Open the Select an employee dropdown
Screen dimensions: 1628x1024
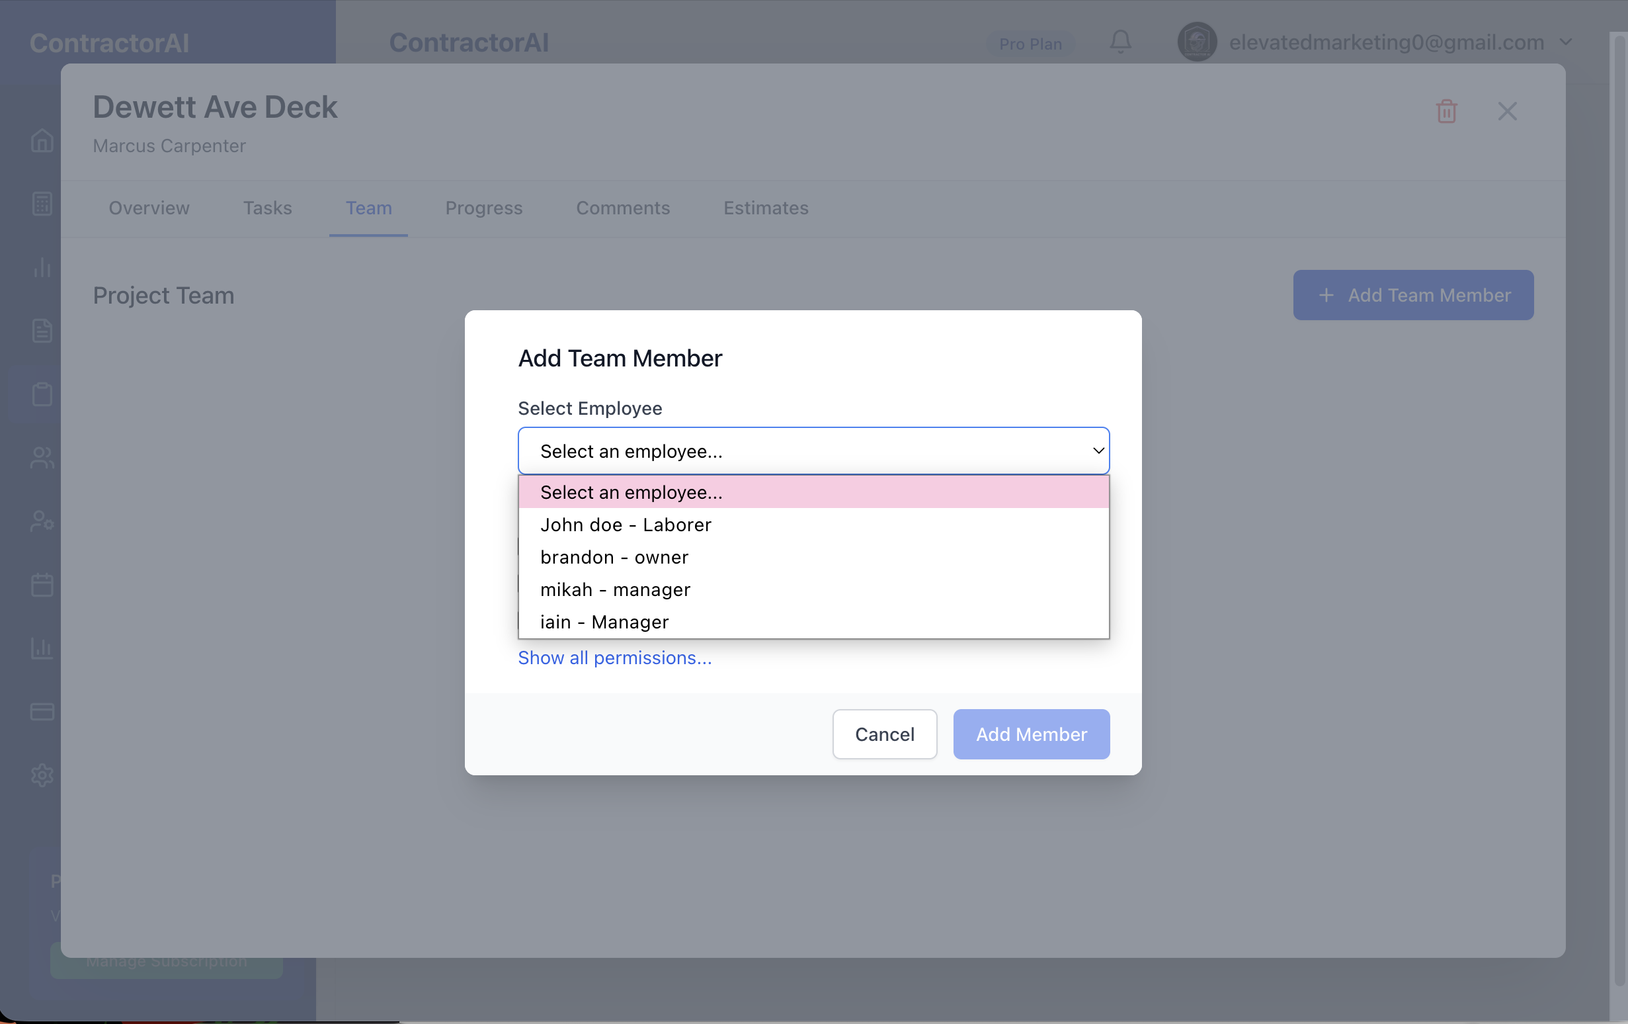pos(813,450)
